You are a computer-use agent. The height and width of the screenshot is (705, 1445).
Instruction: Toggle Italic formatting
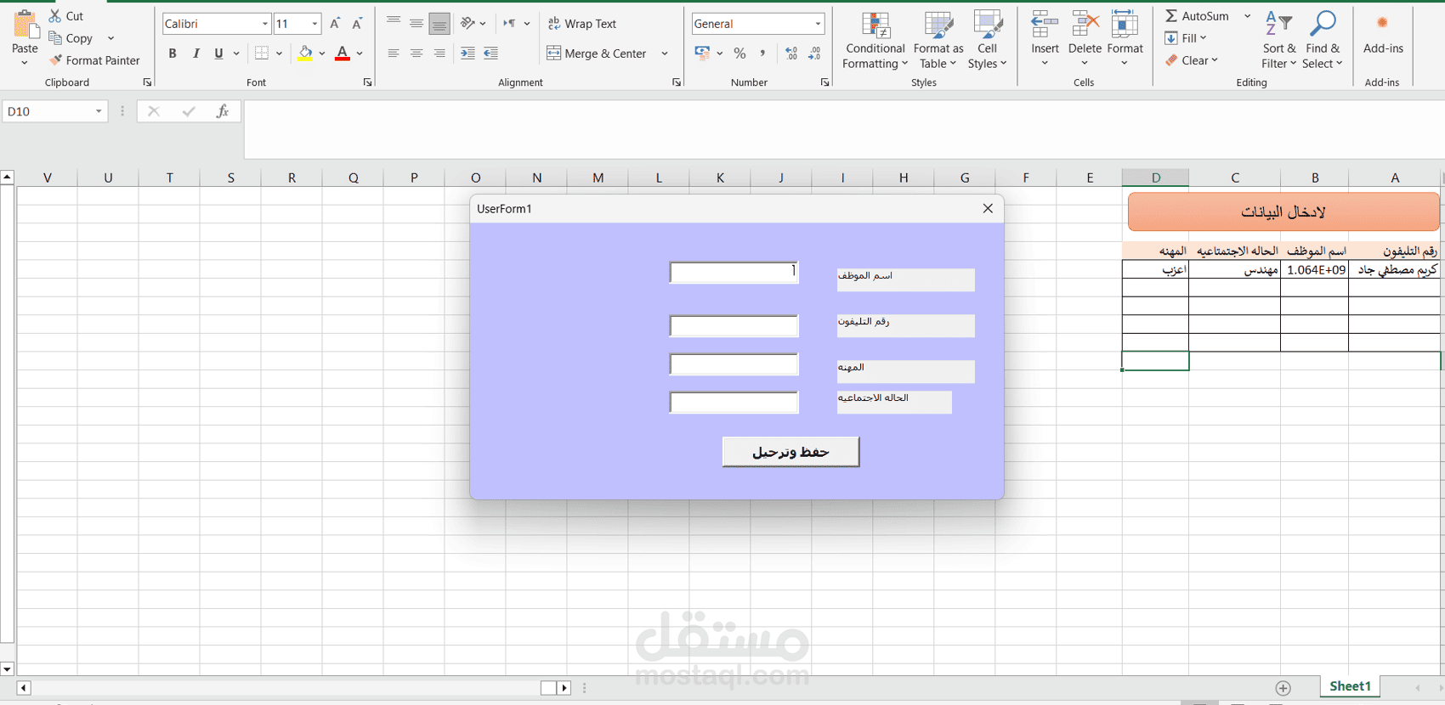(x=196, y=54)
